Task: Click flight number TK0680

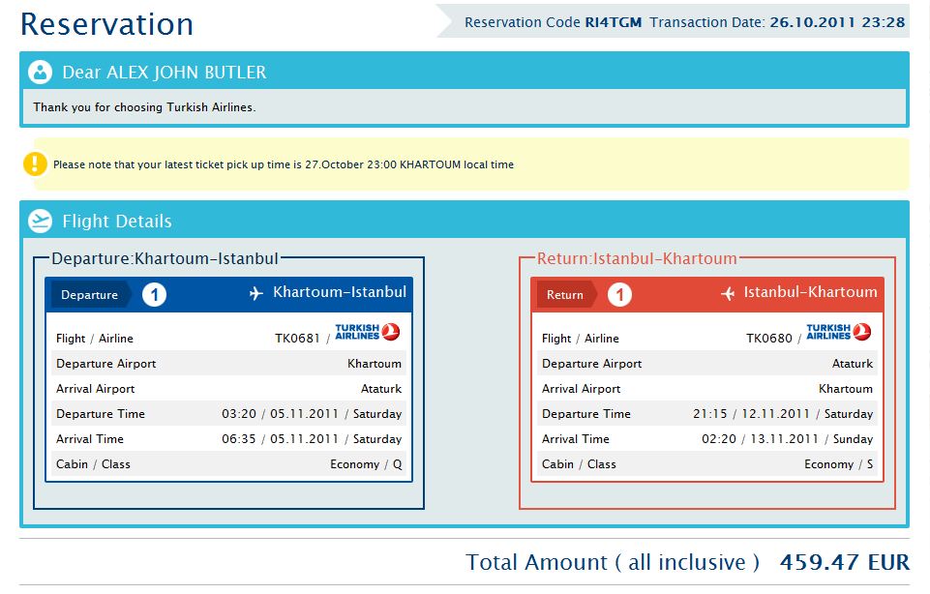Action: pyautogui.click(x=768, y=339)
